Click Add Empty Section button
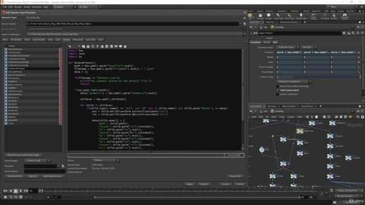 point(52,176)
